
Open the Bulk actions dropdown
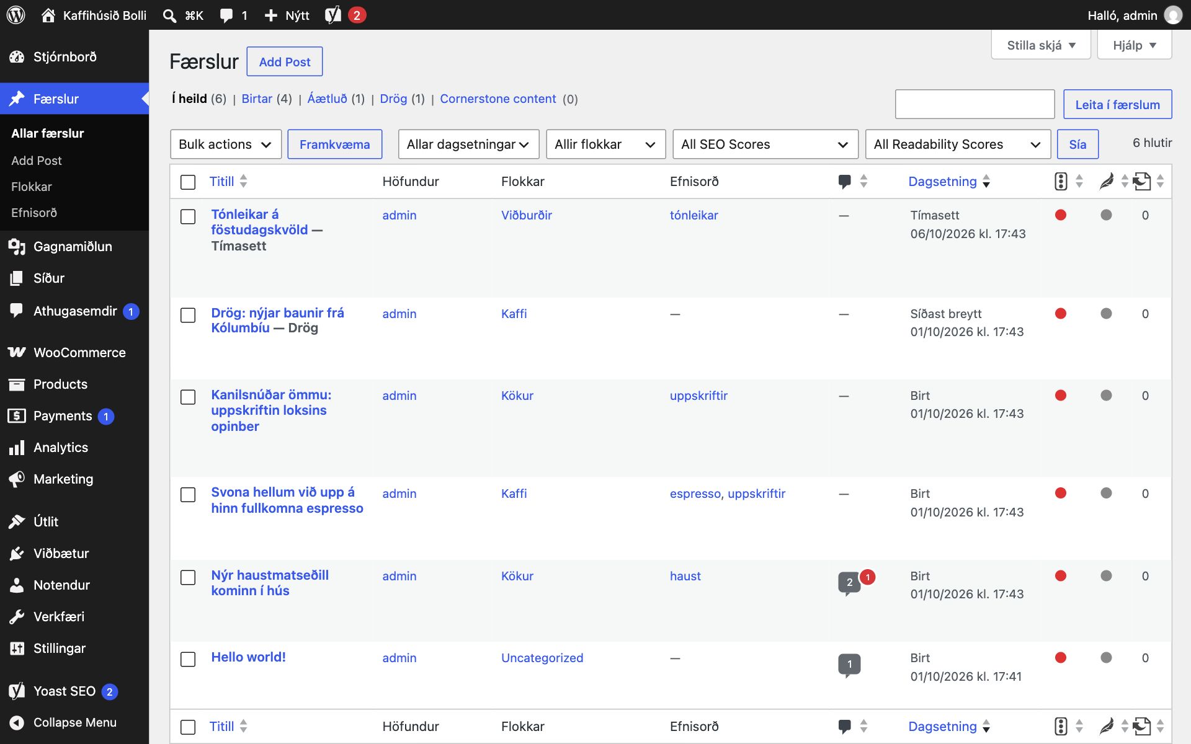[x=226, y=144]
